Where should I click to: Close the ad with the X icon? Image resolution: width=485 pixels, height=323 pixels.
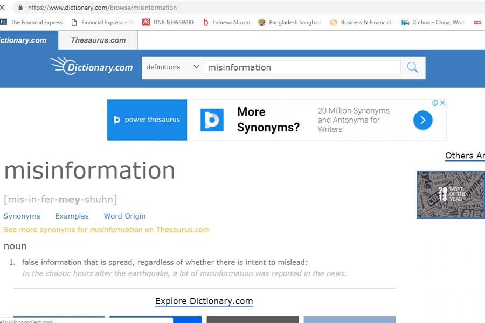tap(442, 103)
